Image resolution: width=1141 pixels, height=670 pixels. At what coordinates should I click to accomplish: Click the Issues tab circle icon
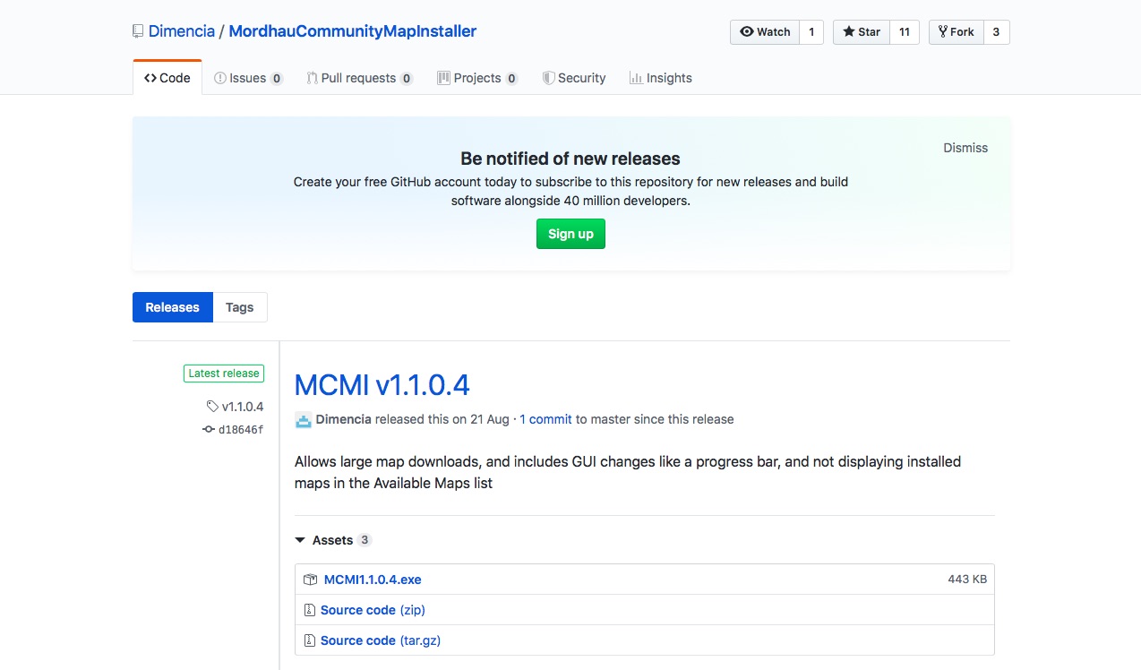(x=220, y=78)
